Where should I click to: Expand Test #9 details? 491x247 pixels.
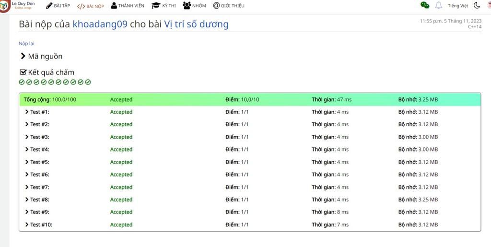coord(37,212)
